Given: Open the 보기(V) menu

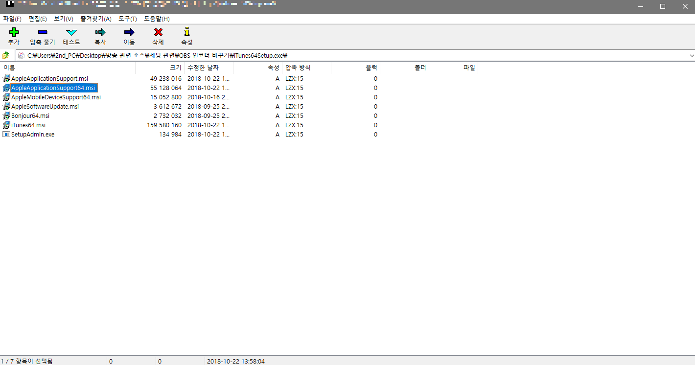Looking at the screenshot, I should pos(63,19).
